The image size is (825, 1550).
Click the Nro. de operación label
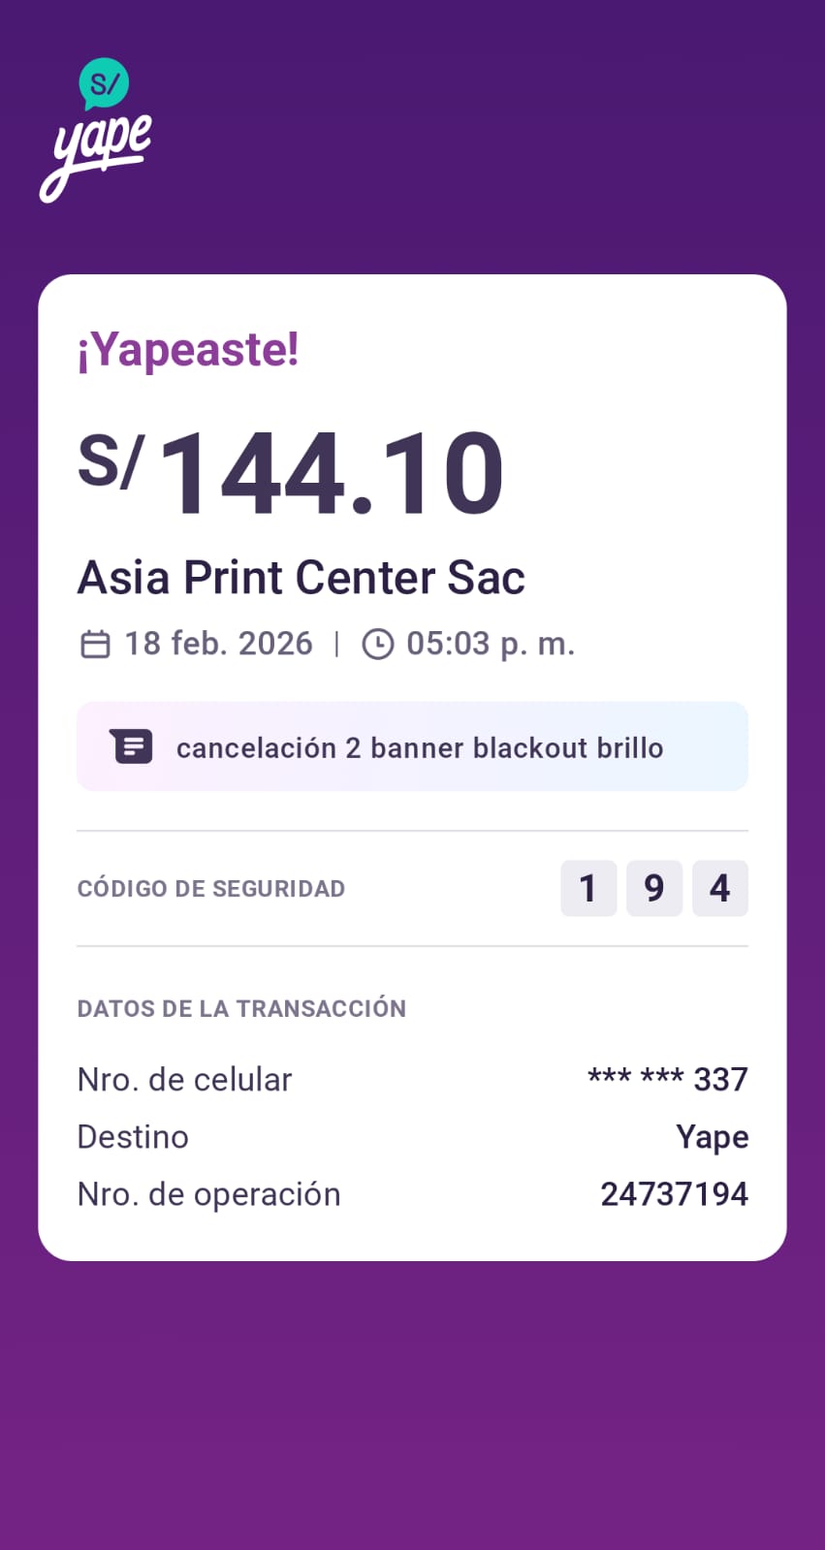point(208,1194)
